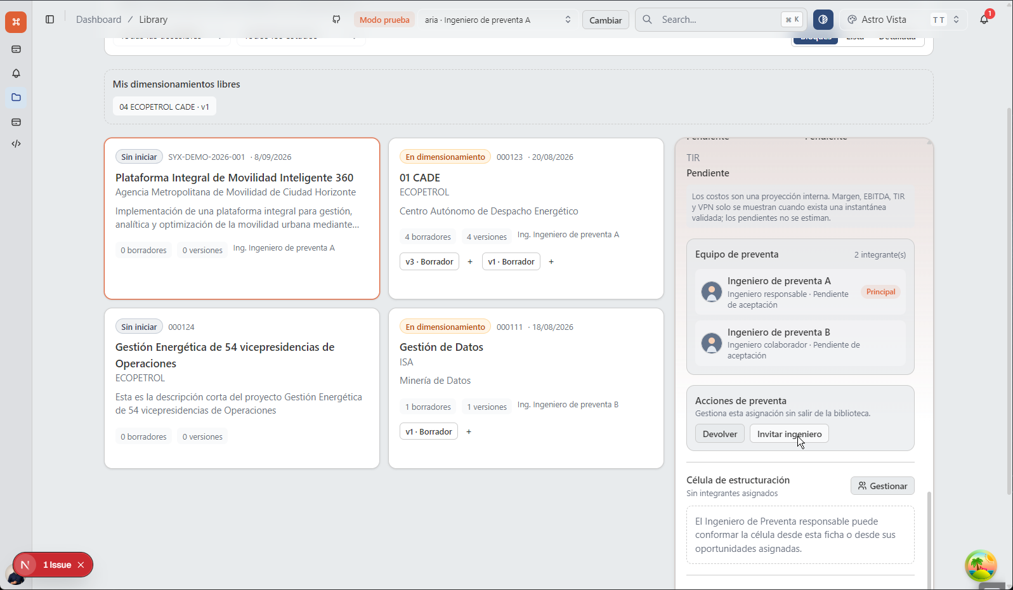Click the Principal badge
The width and height of the screenshot is (1013, 590).
click(x=881, y=292)
